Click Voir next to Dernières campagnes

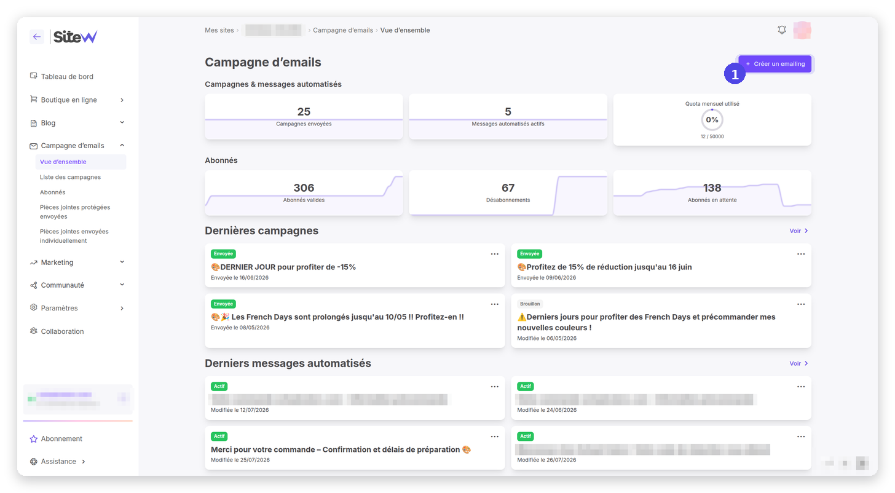pyautogui.click(x=798, y=231)
